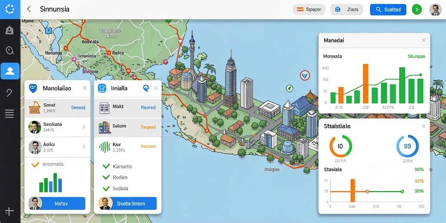446x223 pixels.
Task: Click the app logo icon in the top-left corner
Action: click(10, 9)
